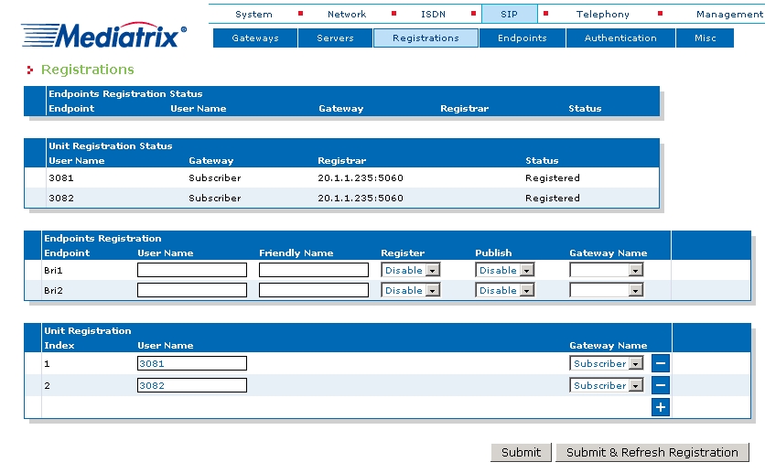Click the Bri2 endpoint label
Image resolution: width=765 pixels, height=473 pixels.
click(53, 291)
